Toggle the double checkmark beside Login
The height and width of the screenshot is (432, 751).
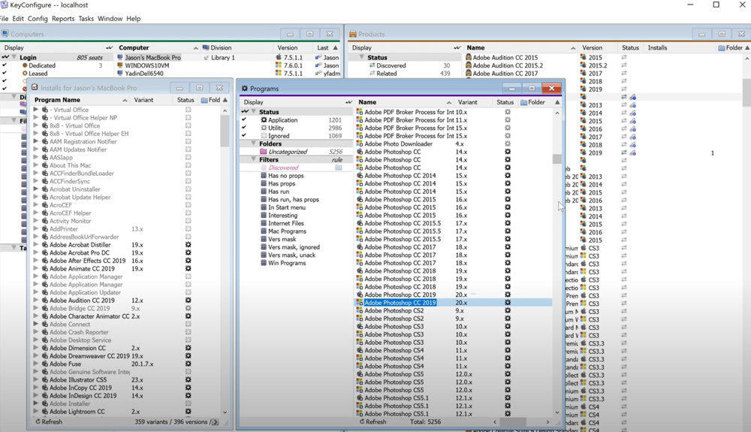(x=5, y=57)
